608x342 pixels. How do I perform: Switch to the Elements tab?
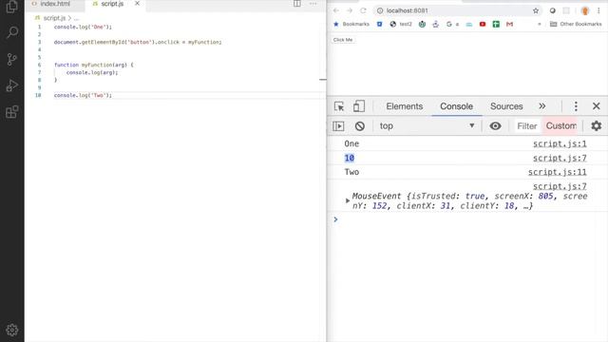(405, 106)
